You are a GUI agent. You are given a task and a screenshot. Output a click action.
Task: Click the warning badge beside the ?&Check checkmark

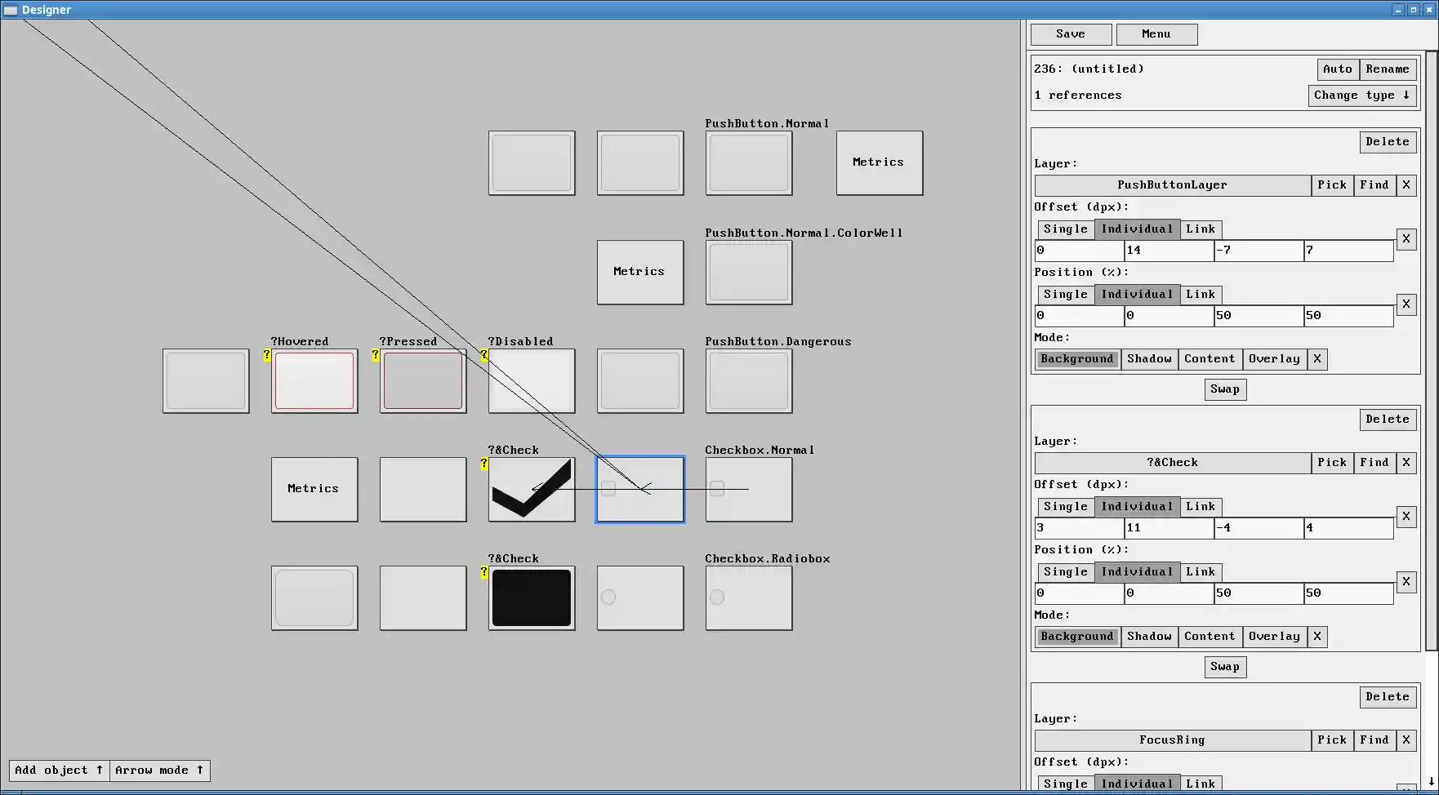(483, 464)
